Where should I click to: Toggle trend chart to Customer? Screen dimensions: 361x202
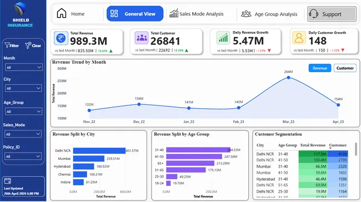pos(345,68)
